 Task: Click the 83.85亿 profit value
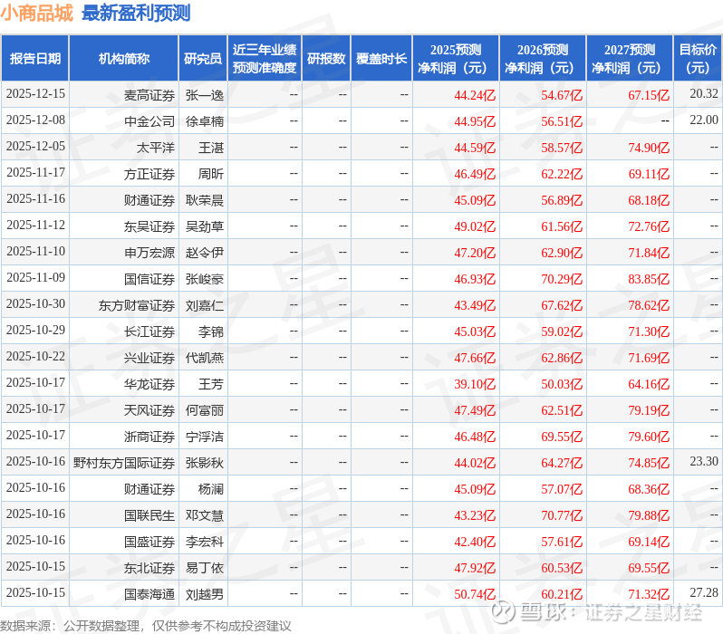pyautogui.click(x=650, y=280)
